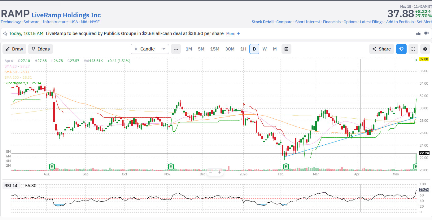
Task: Click the 79.74 RSI value label
Action: point(424,190)
